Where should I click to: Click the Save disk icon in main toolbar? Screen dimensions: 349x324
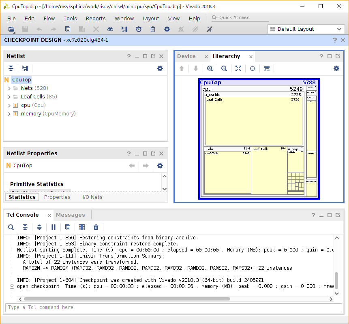click(x=25, y=29)
